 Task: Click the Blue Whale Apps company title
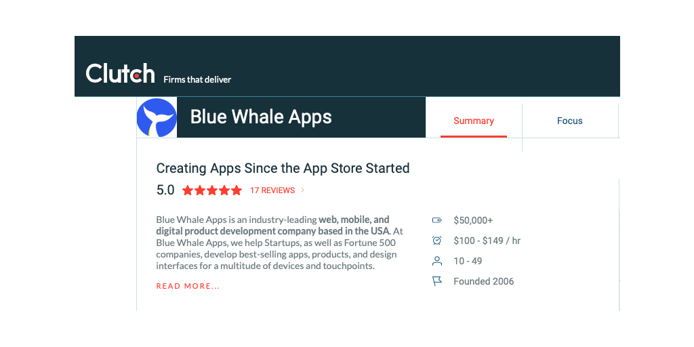point(261,117)
